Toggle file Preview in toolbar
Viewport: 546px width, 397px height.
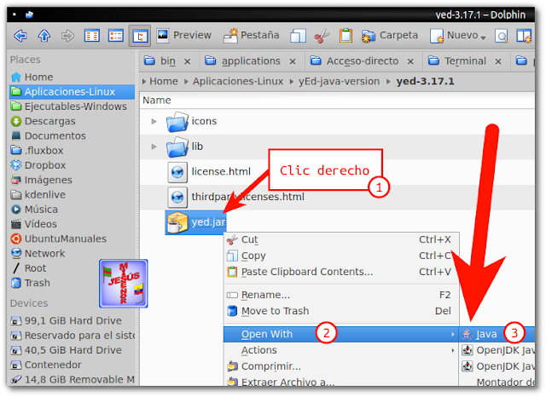pyautogui.click(x=183, y=35)
